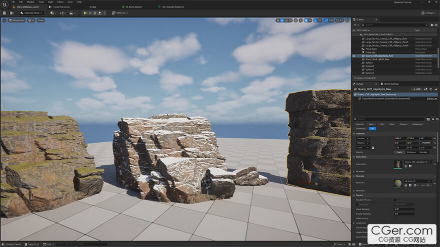Click the Browse content folder icon in the toolbar
This screenshot has width=440, height=247.
click(x=12, y=13)
